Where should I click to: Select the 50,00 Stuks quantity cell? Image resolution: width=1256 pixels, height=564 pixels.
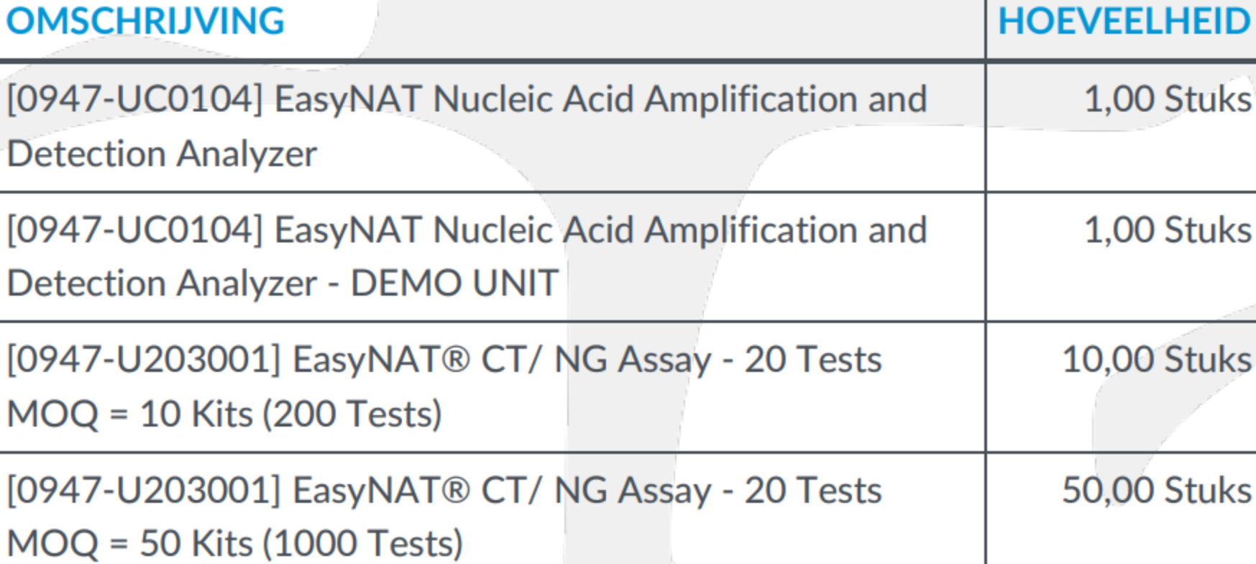tap(1156, 490)
